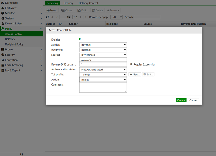216x156 pixels.
Task: Open the Records per page dropdown
Action: pos(116,17)
